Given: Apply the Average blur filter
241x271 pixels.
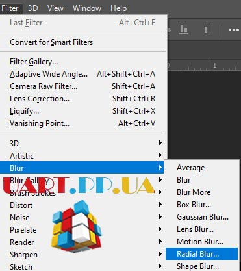Looking at the screenshot, I should click(202, 168).
